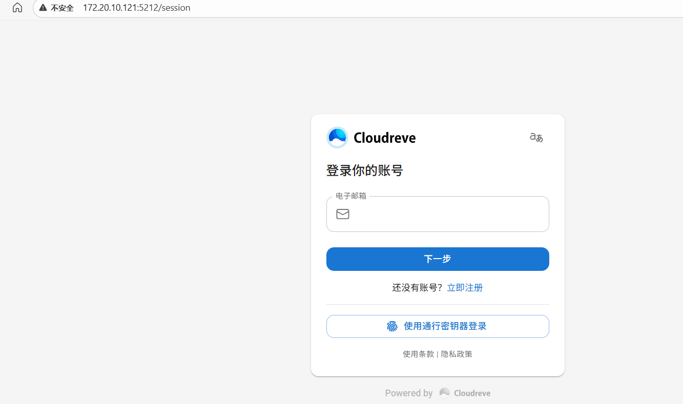The height and width of the screenshot is (404, 683).
Task: Open the 隐私政策 link
Action: click(457, 354)
